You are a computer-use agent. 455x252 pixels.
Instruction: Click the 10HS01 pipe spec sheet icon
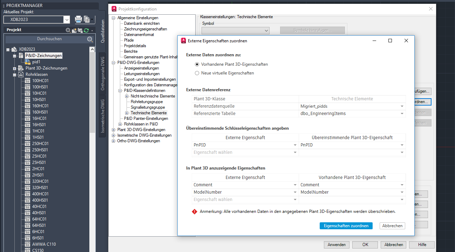point(28,100)
